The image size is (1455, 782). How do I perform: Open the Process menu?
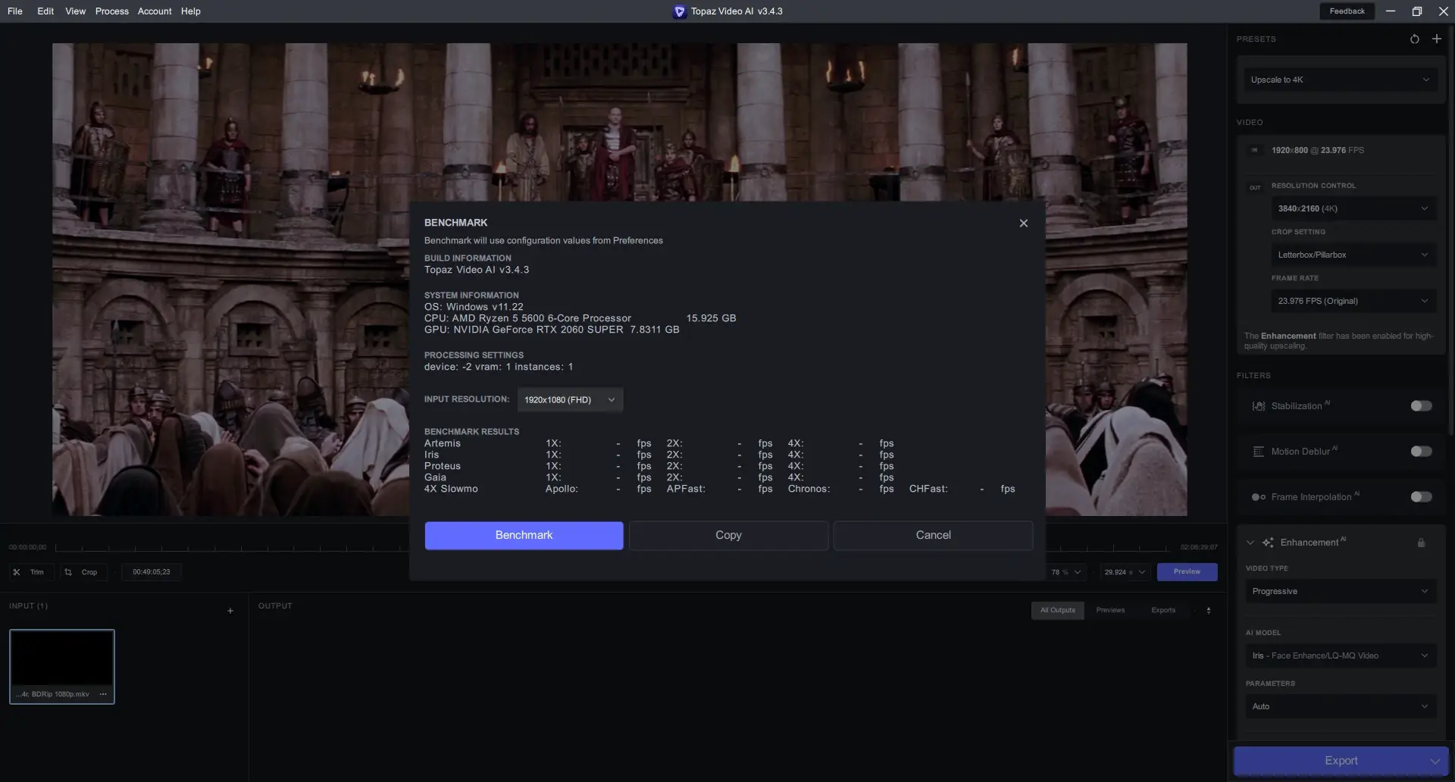pyautogui.click(x=112, y=11)
